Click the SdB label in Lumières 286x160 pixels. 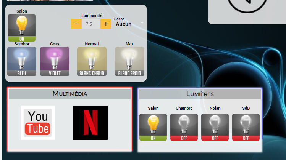246,108
